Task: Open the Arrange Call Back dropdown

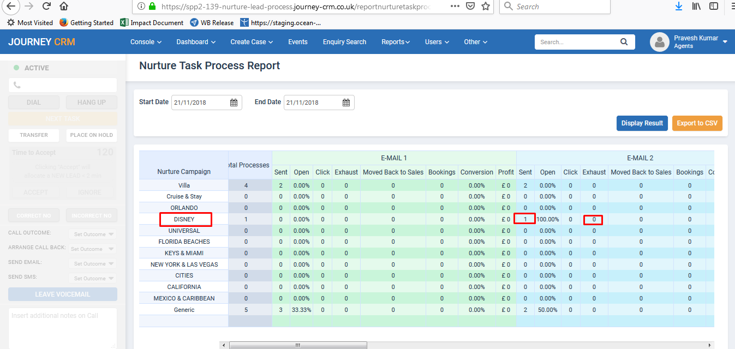Action: pos(92,249)
